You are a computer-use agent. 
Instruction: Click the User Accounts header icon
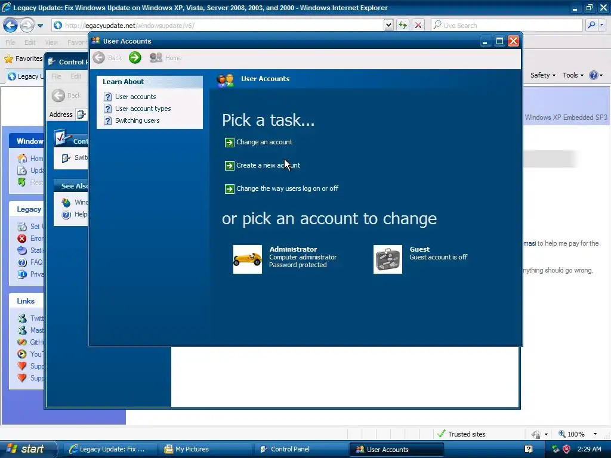(x=225, y=80)
